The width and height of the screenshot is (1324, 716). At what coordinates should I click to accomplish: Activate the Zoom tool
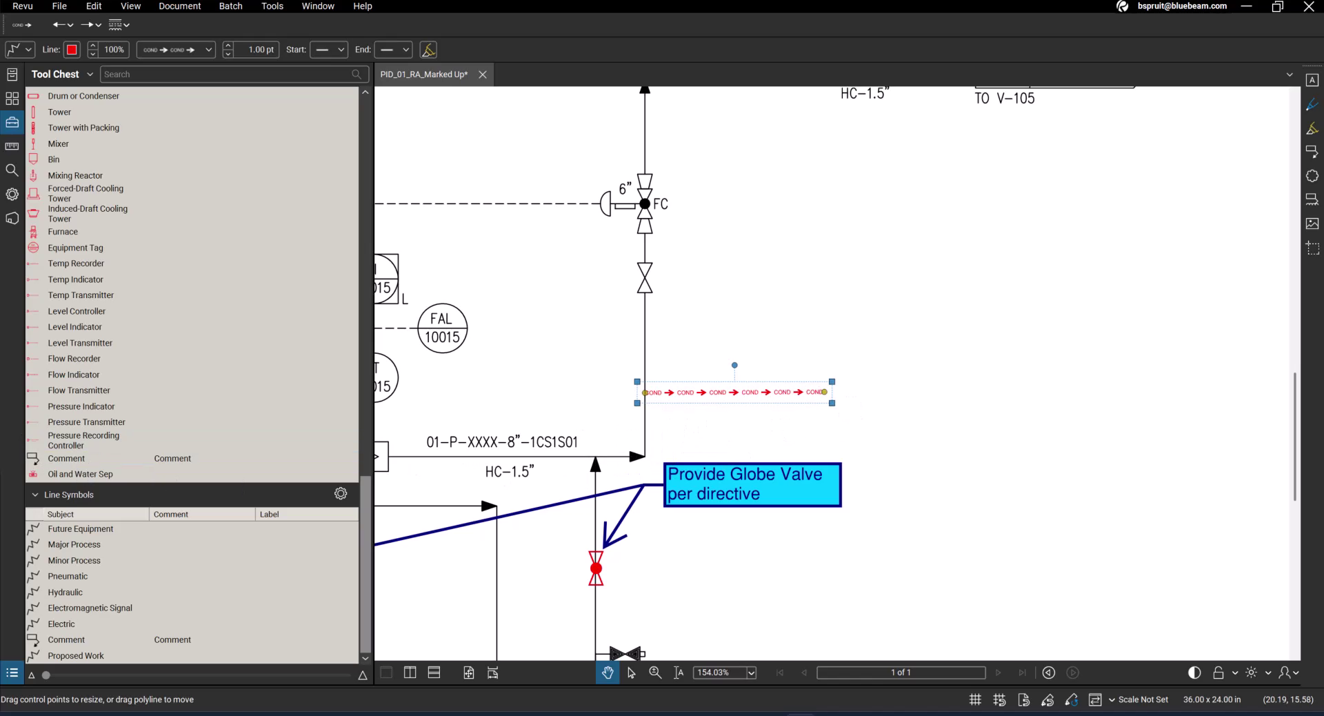(x=654, y=673)
